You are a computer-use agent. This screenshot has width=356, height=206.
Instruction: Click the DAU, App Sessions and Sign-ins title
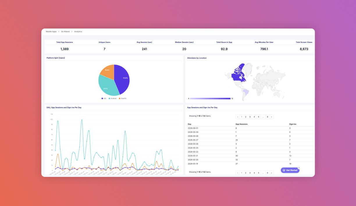[x=64, y=107]
